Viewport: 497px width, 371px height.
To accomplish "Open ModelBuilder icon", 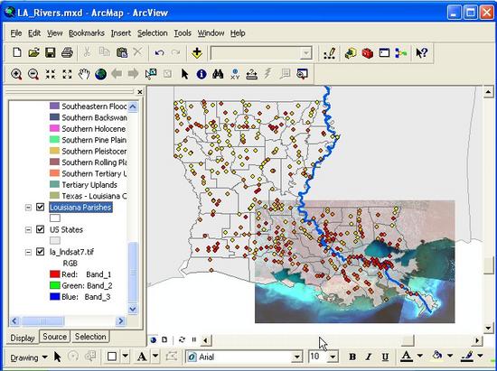I will tap(401, 53).
